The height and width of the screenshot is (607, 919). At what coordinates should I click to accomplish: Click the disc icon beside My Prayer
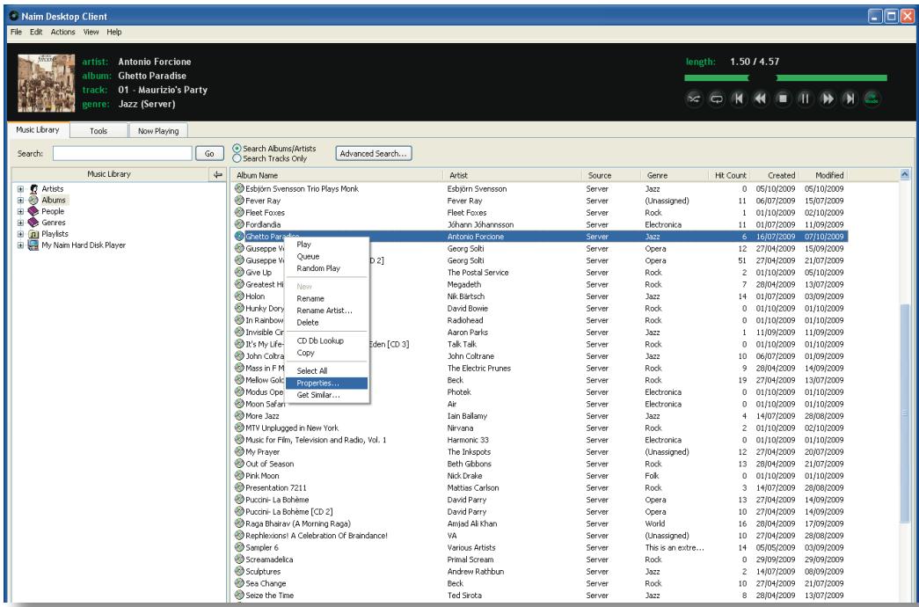tap(239, 451)
